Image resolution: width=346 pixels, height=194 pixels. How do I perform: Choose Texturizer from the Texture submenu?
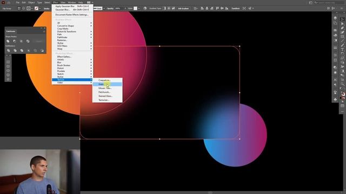(x=107, y=100)
